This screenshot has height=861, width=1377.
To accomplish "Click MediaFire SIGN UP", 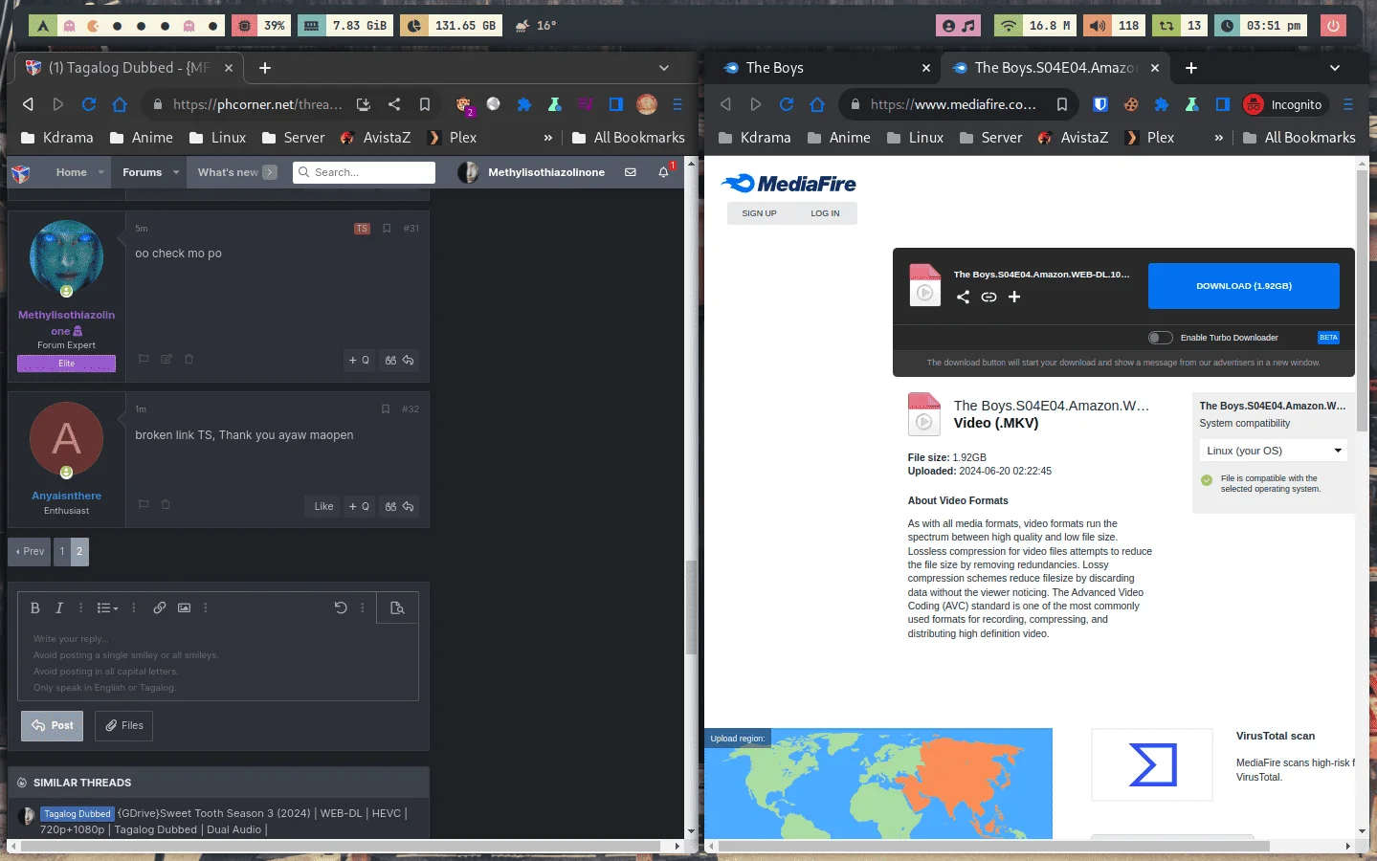I will pyautogui.click(x=759, y=213).
